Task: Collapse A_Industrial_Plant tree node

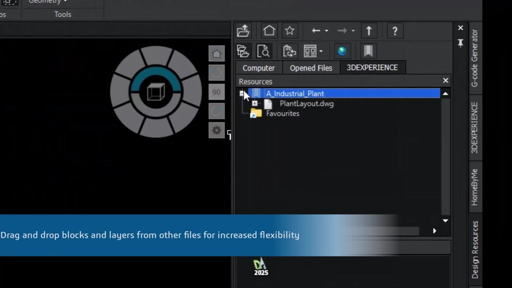Action: [242, 94]
